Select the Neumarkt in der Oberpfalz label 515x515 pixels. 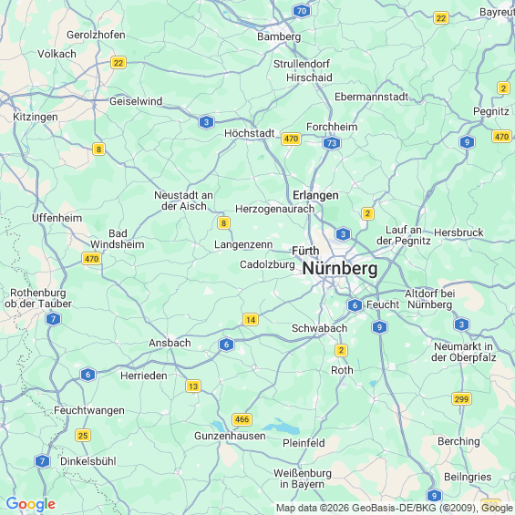coord(463,352)
